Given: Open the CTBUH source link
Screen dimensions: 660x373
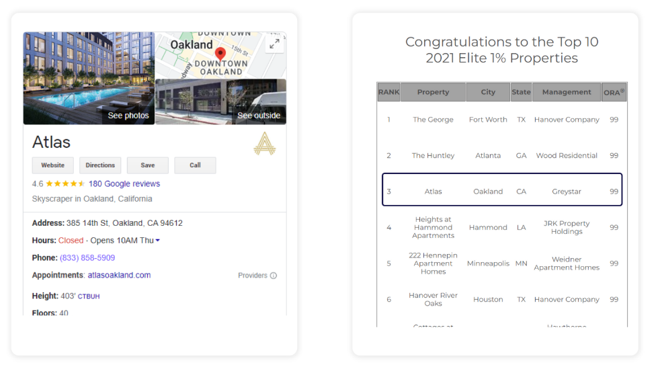Looking at the screenshot, I should (x=89, y=296).
